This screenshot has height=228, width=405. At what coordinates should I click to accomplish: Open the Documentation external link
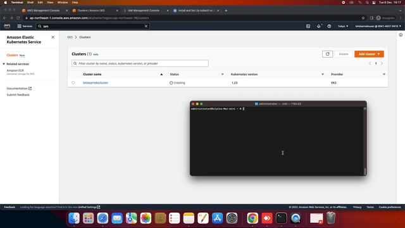pyautogui.click(x=19, y=89)
